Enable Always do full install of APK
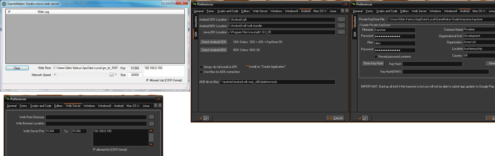The height and width of the screenshot is (156, 495). (x=201, y=67)
